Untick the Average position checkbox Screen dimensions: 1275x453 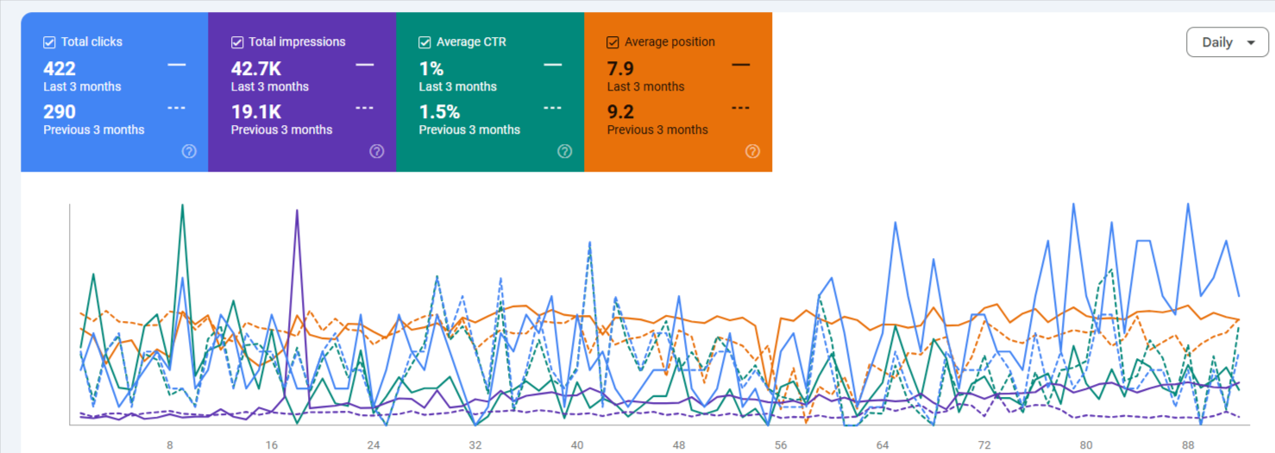612,42
